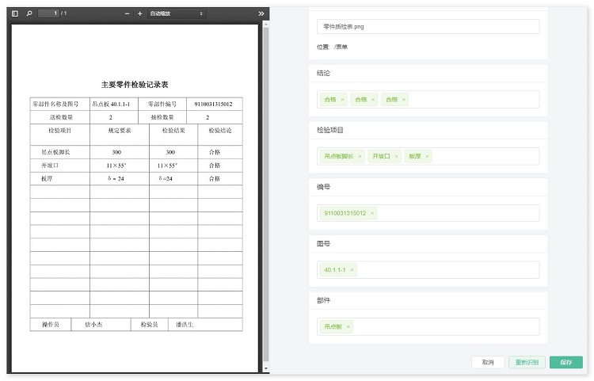Viewport: 594px width, 381px height.
Task: Click the 吊点板脚长 row label in table
Action: tap(55, 152)
